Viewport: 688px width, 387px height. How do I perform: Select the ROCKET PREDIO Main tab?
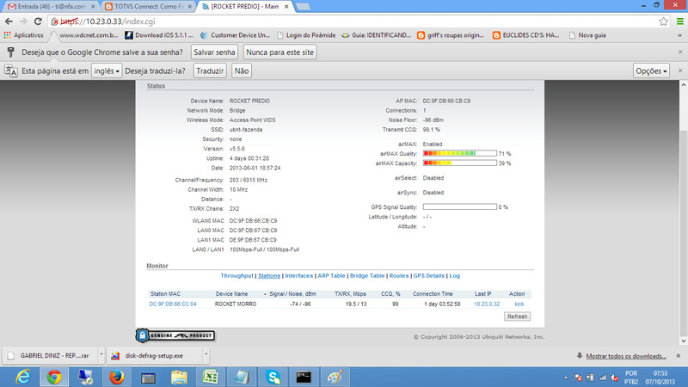tap(246, 7)
